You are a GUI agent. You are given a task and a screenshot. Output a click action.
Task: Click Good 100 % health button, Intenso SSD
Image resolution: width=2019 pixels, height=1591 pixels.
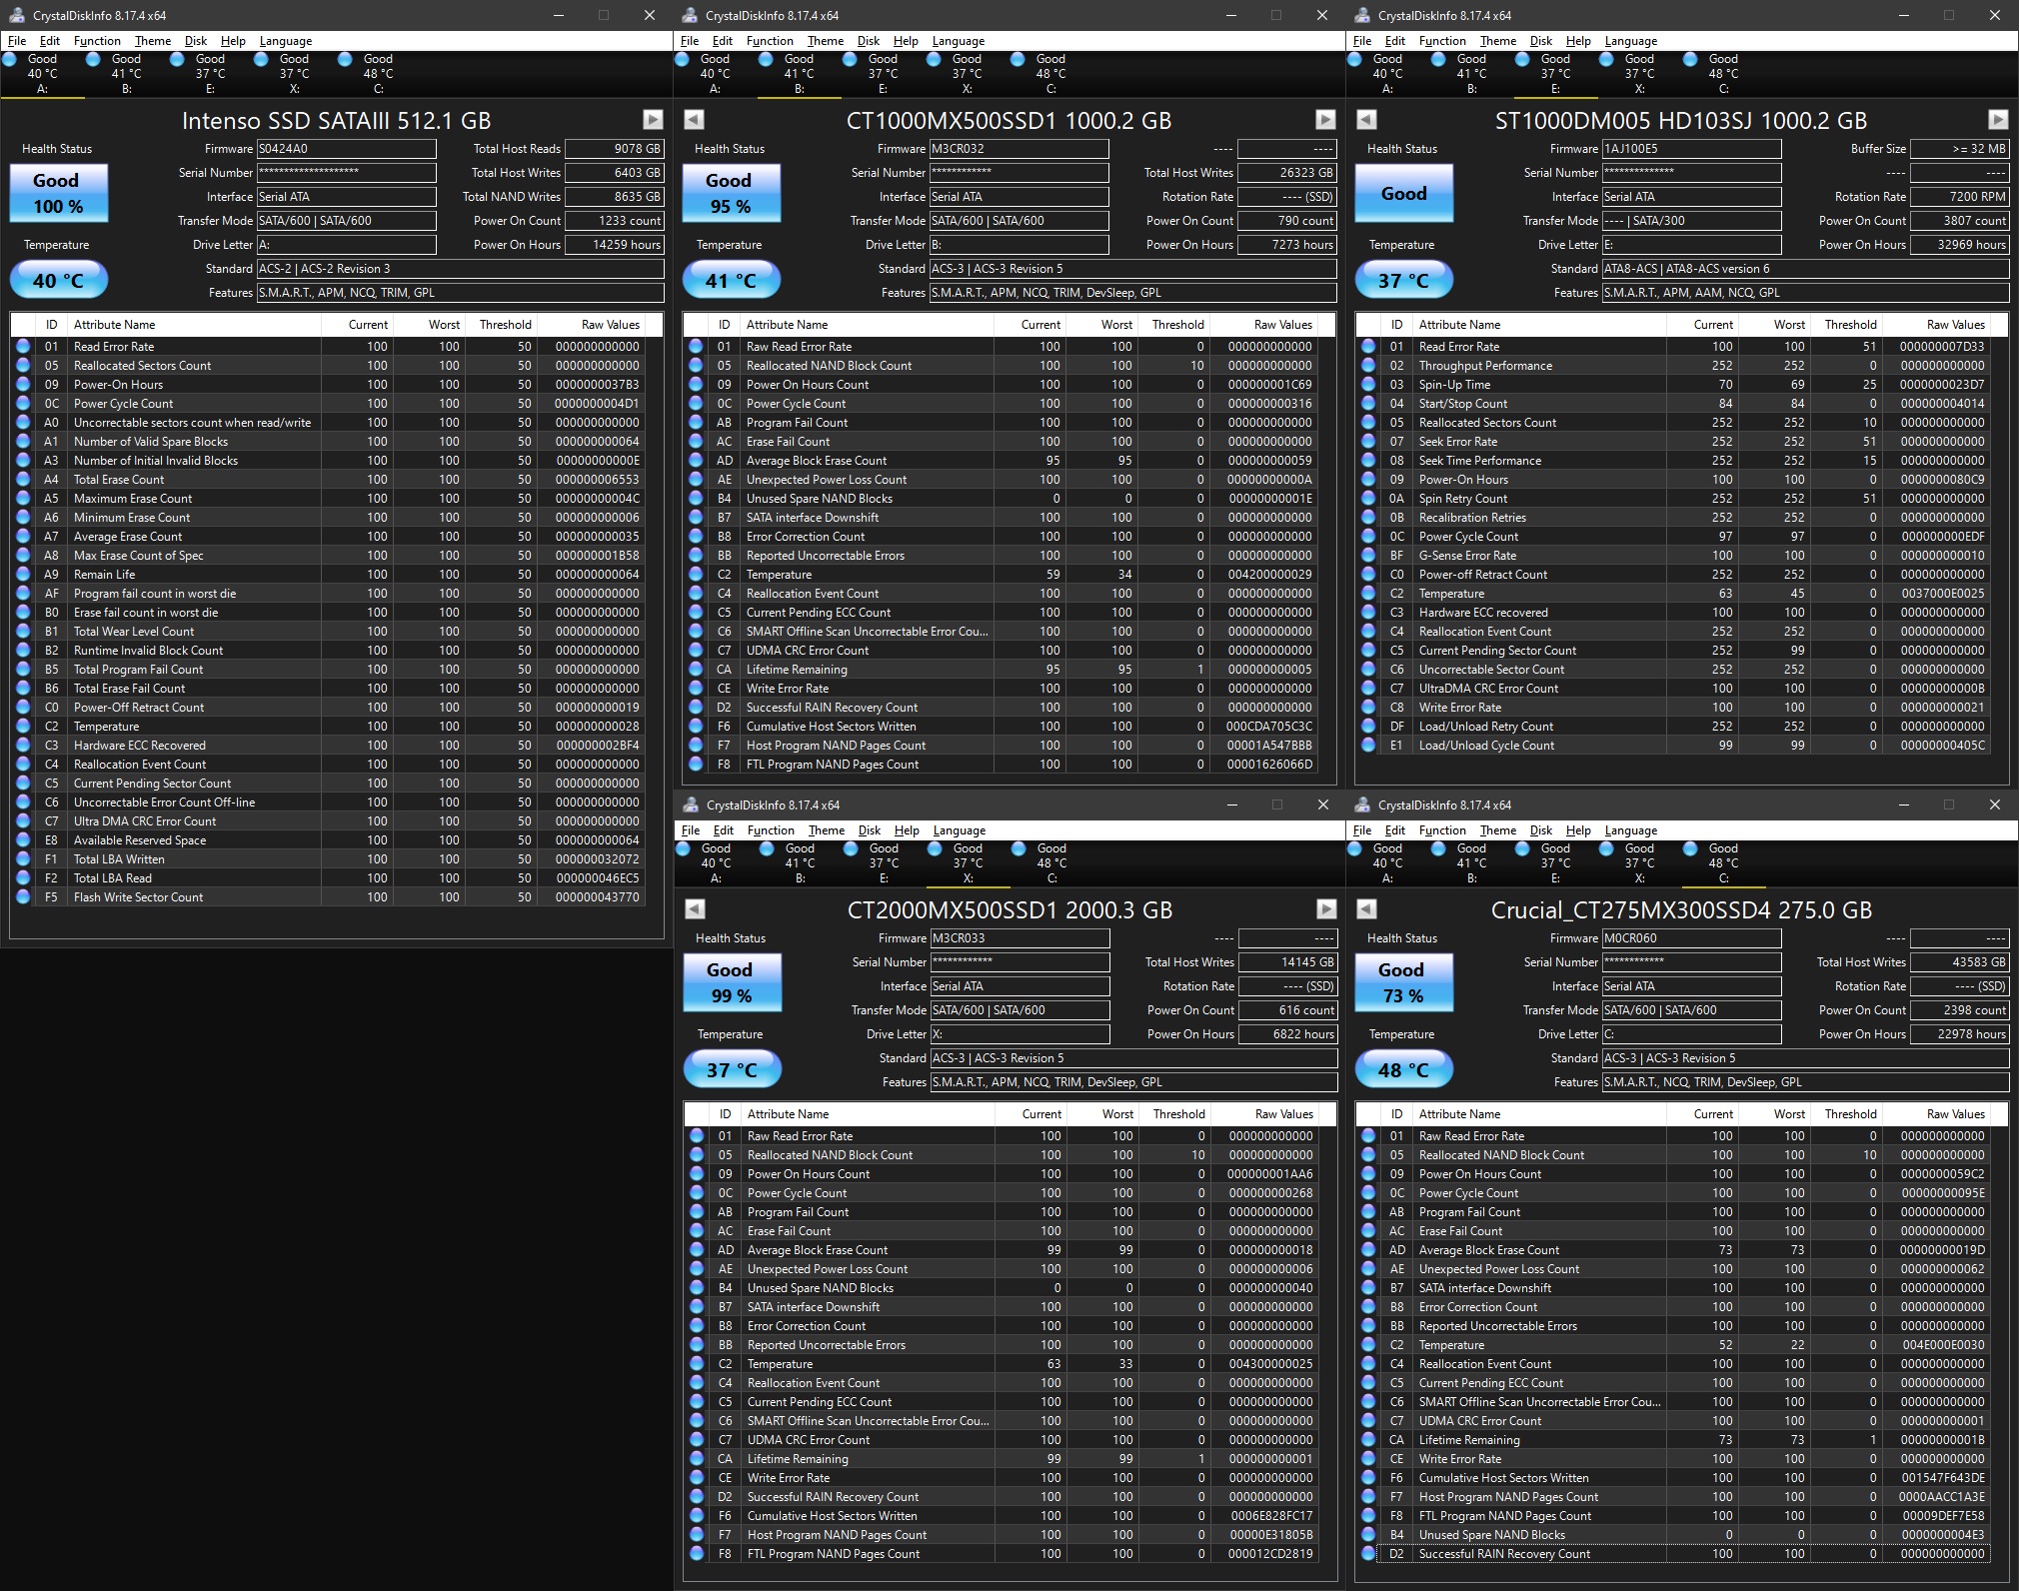[58, 193]
